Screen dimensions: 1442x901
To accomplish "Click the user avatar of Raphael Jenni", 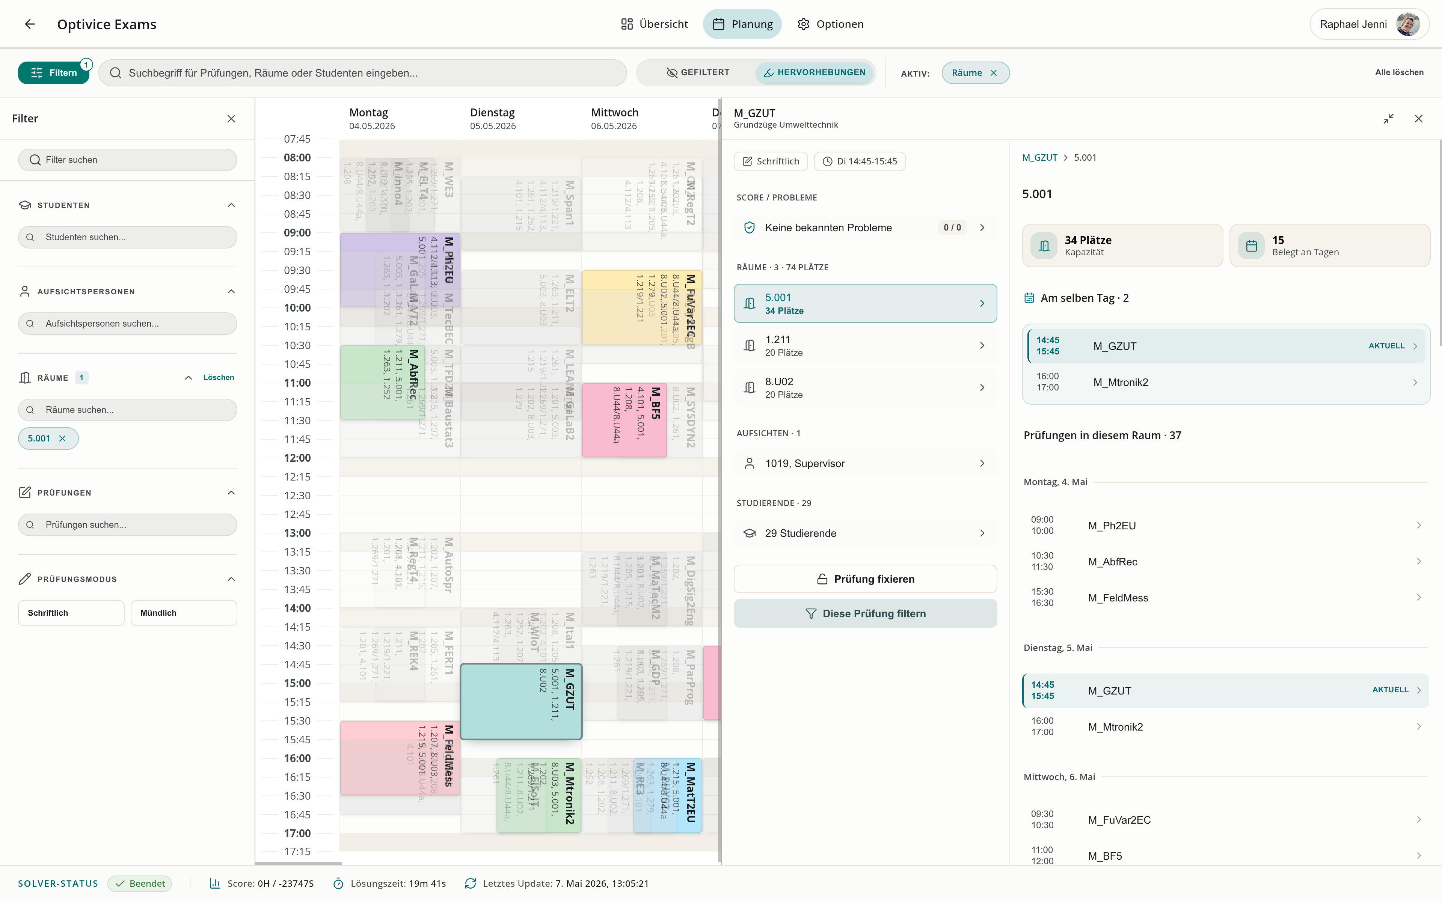I will pyautogui.click(x=1407, y=24).
